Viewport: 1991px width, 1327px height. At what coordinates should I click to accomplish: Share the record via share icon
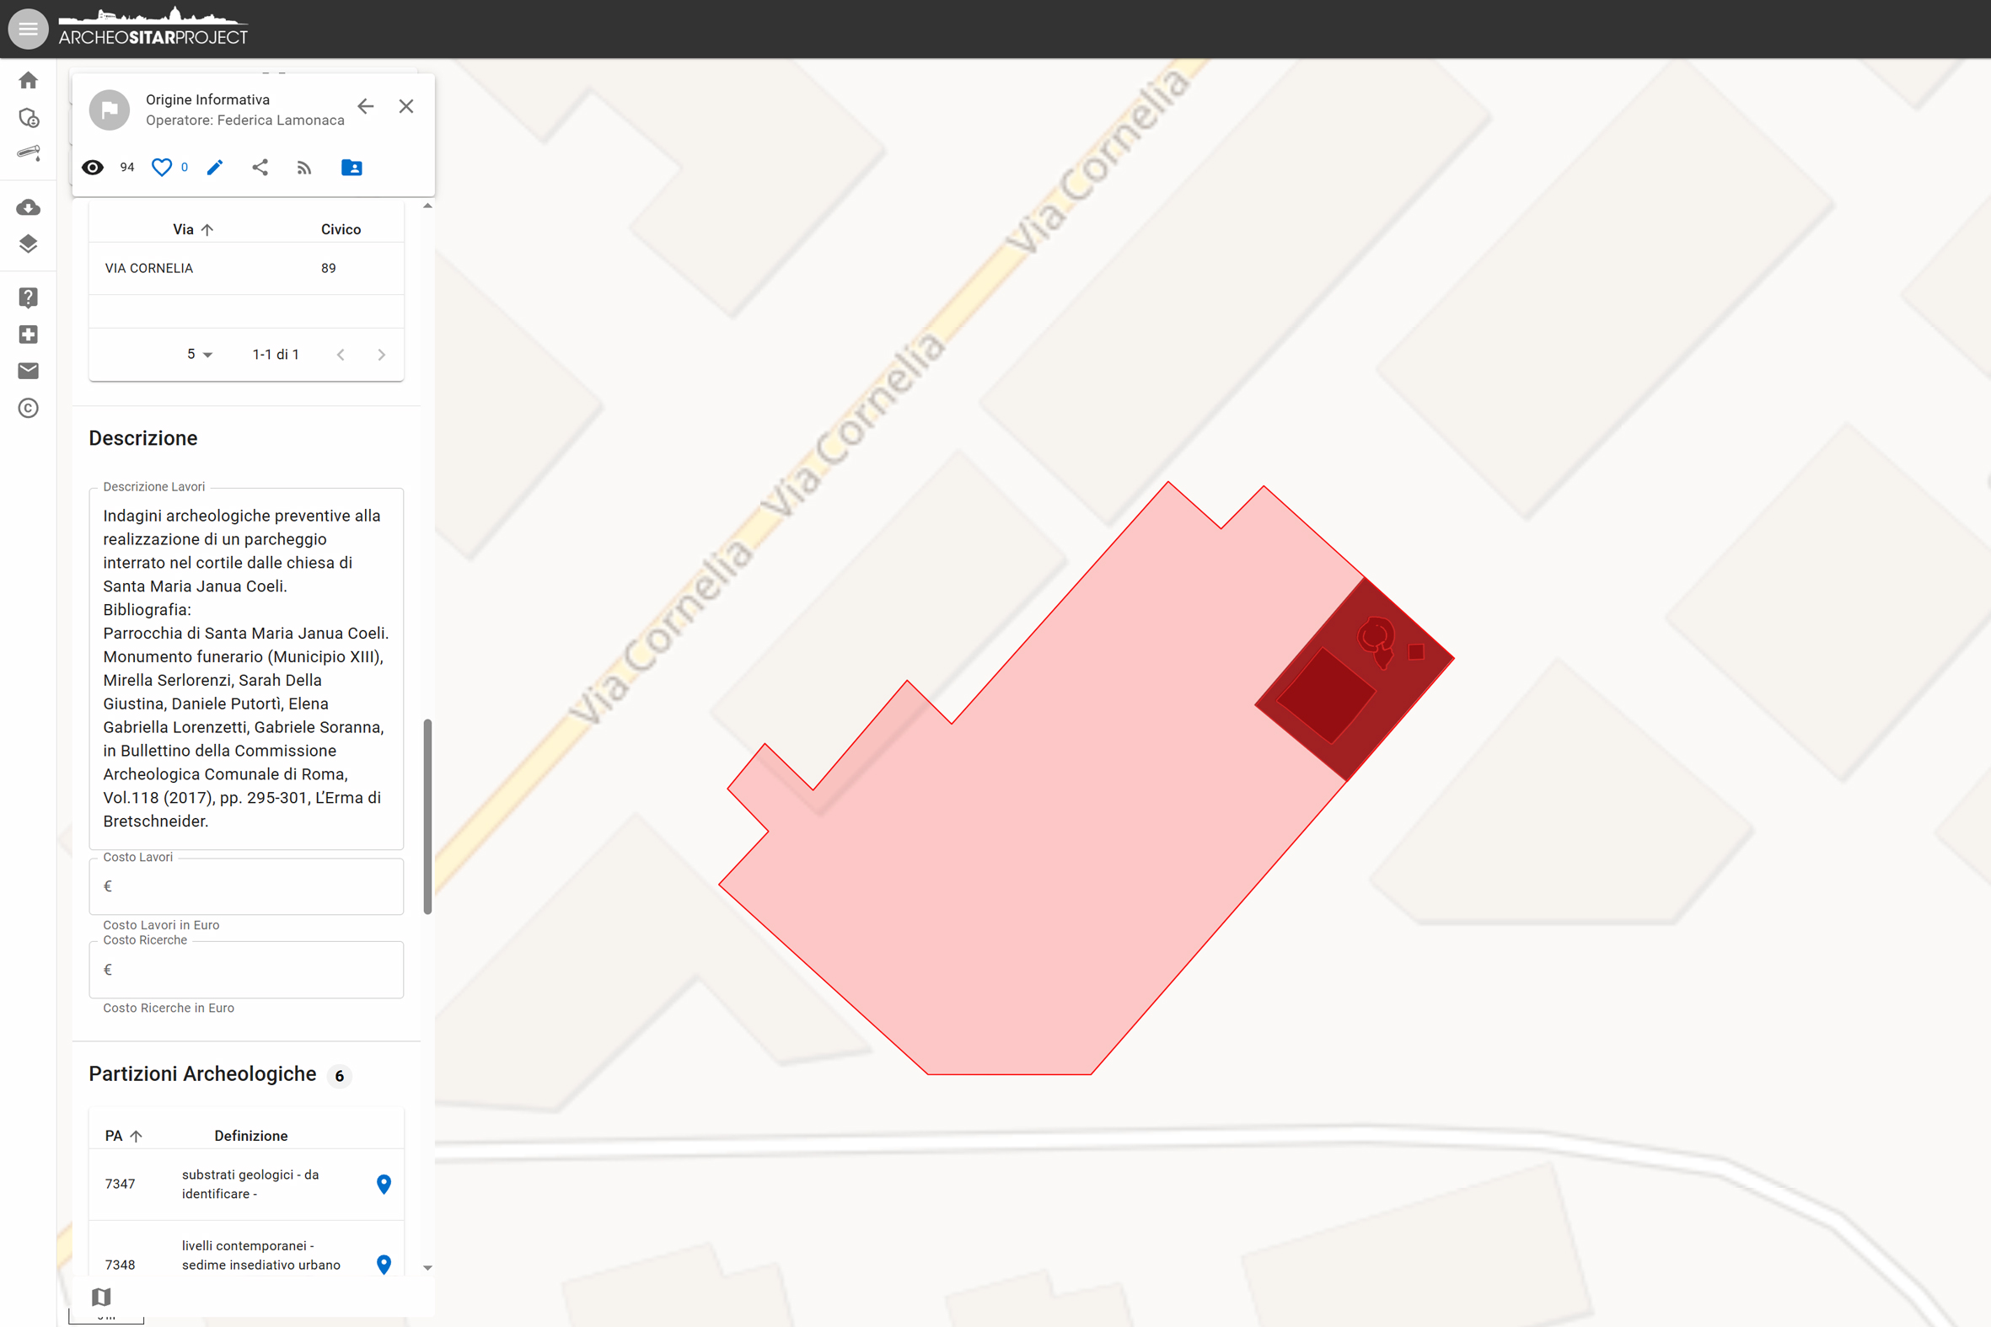(260, 168)
